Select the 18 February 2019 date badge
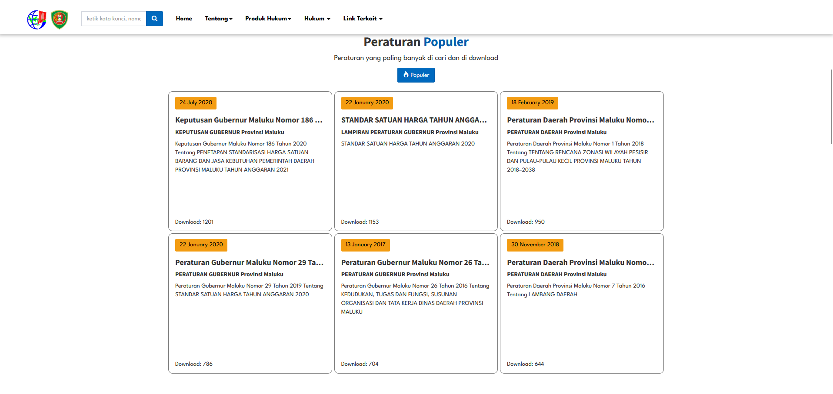 (533, 103)
